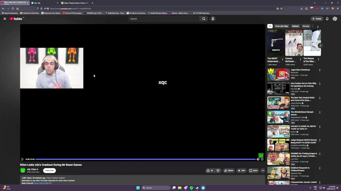
Task: Open the bit.ly main channel link
Action: (43, 183)
